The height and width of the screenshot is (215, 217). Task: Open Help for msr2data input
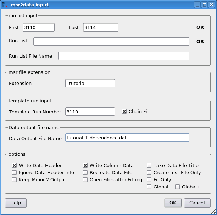coord(16,203)
